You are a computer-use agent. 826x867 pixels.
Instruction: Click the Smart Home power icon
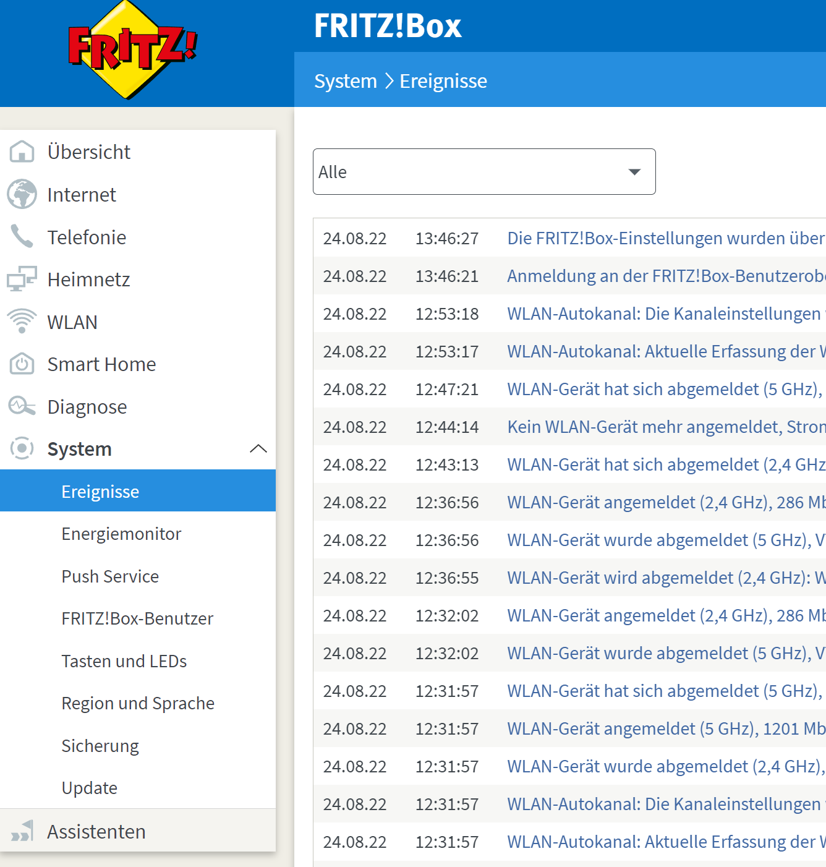[x=22, y=364]
